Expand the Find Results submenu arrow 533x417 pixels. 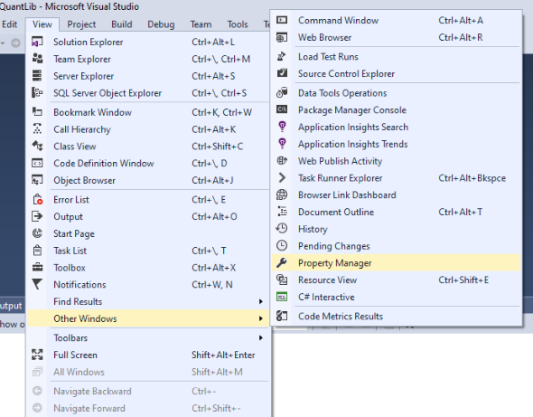point(261,301)
